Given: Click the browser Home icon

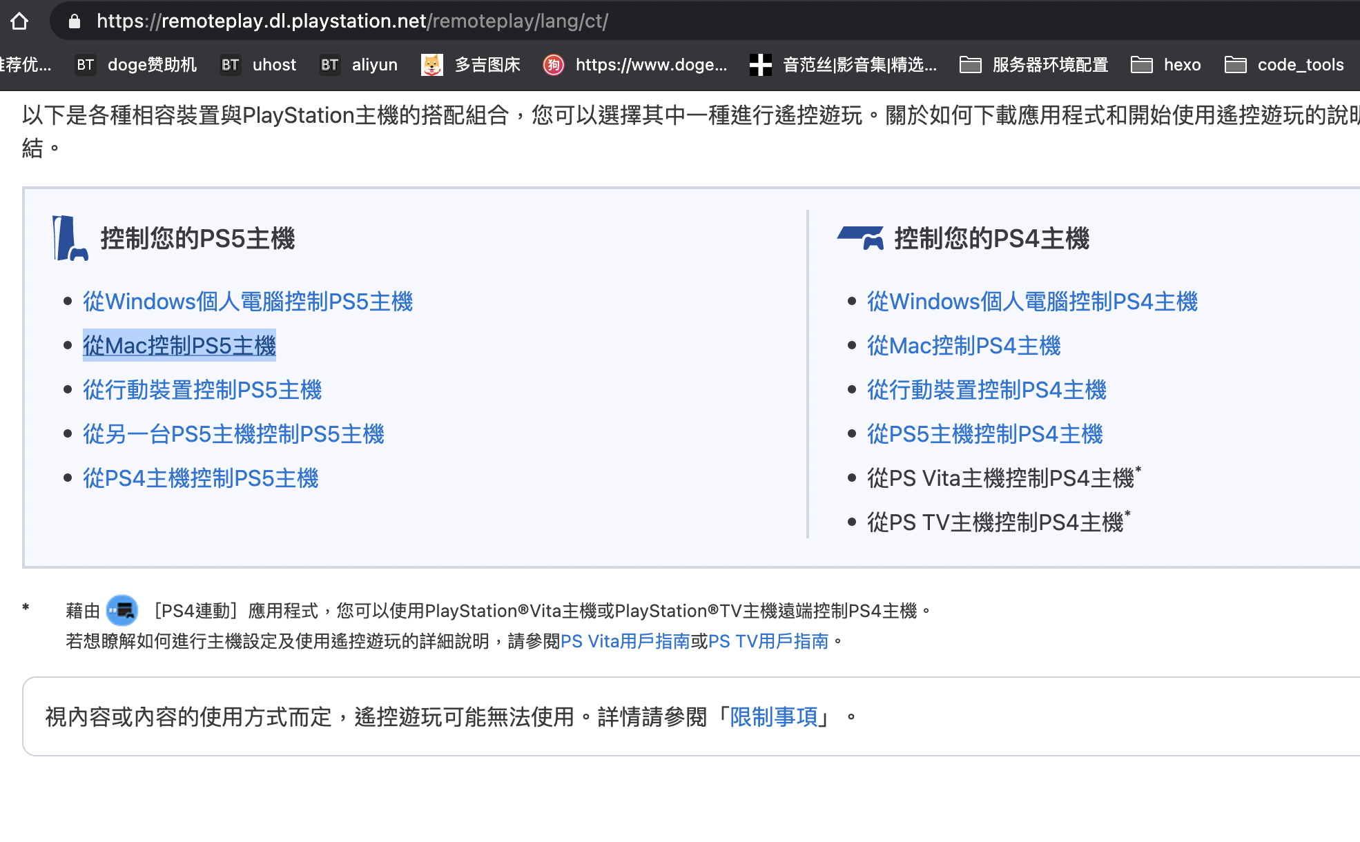Looking at the screenshot, I should (19, 21).
